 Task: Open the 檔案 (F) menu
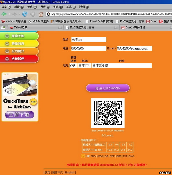point(6,7)
